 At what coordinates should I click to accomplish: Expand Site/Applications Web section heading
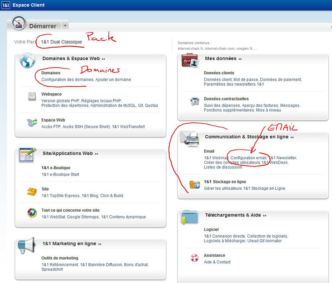click(x=70, y=154)
